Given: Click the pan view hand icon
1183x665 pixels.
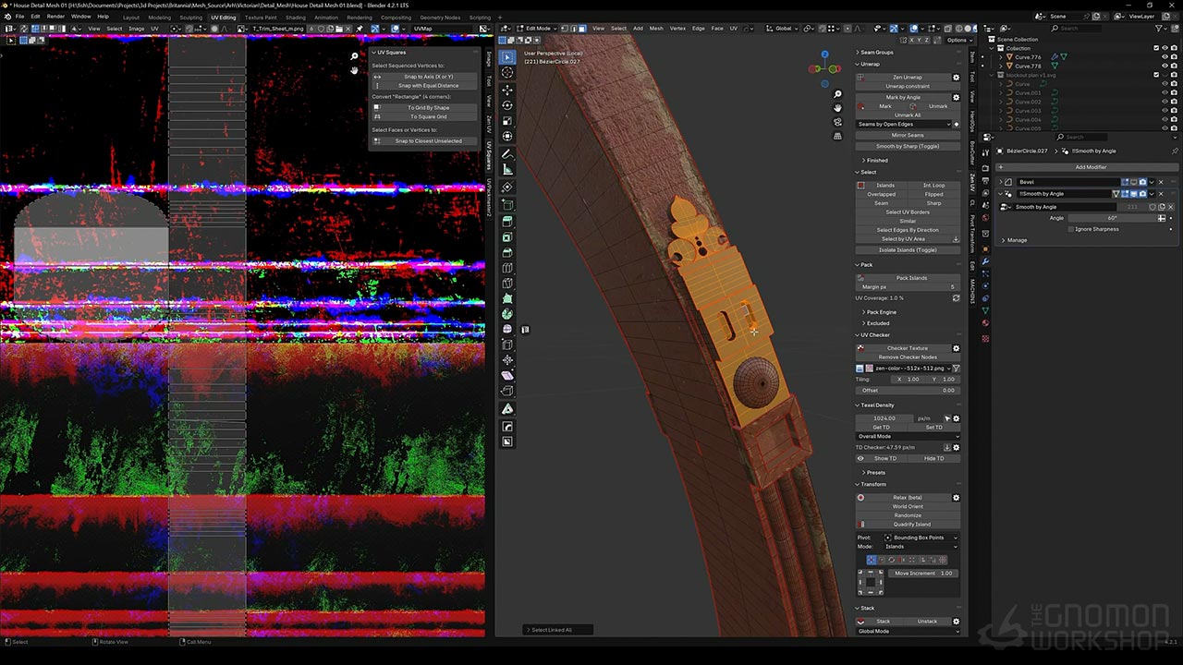Looking at the screenshot, I should pyautogui.click(x=837, y=108).
